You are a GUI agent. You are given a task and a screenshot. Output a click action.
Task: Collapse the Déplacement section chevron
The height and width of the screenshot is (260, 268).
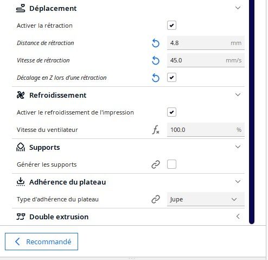(x=238, y=8)
